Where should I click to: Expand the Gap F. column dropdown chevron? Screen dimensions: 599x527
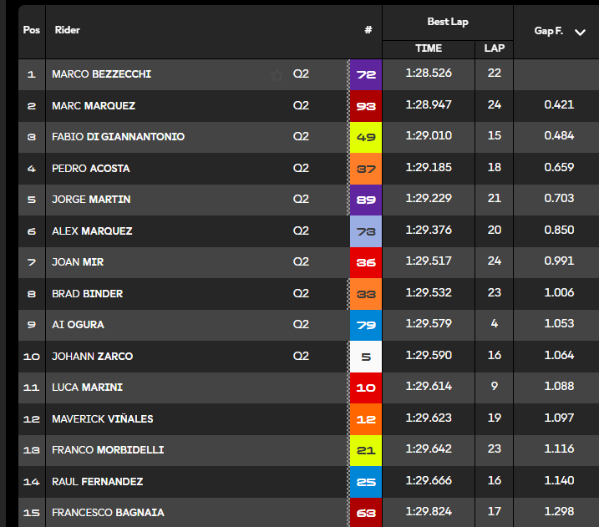[580, 33]
